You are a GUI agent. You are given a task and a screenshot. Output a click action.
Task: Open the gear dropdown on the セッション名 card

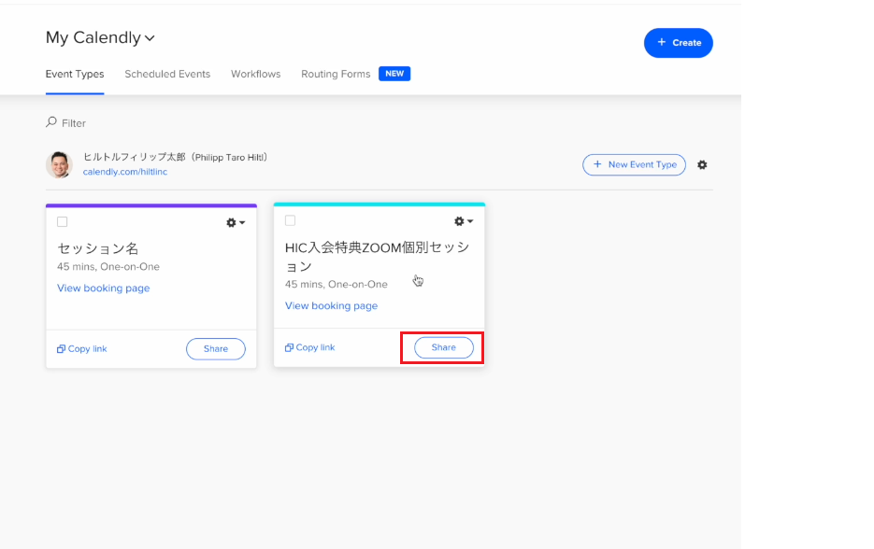coord(236,223)
